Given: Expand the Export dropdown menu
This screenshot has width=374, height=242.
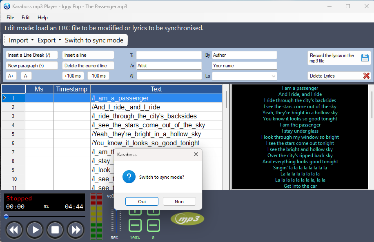Looking at the screenshot, I should (x=49, y=40).
